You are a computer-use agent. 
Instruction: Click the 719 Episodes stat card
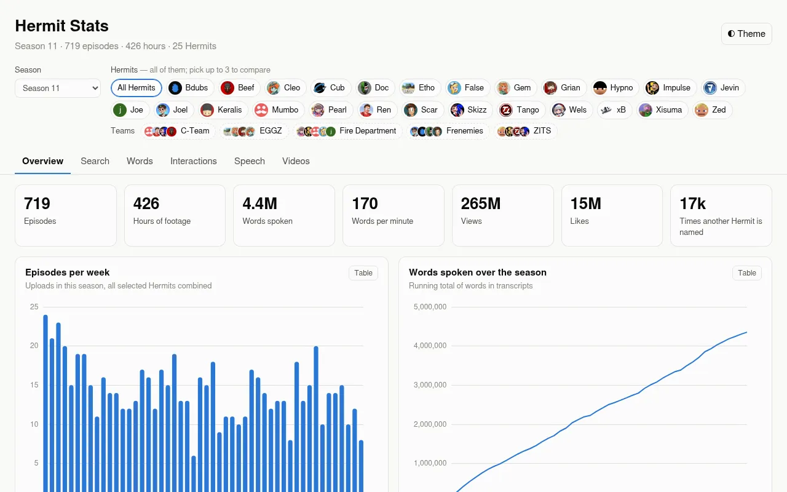(x=66, y=216)
